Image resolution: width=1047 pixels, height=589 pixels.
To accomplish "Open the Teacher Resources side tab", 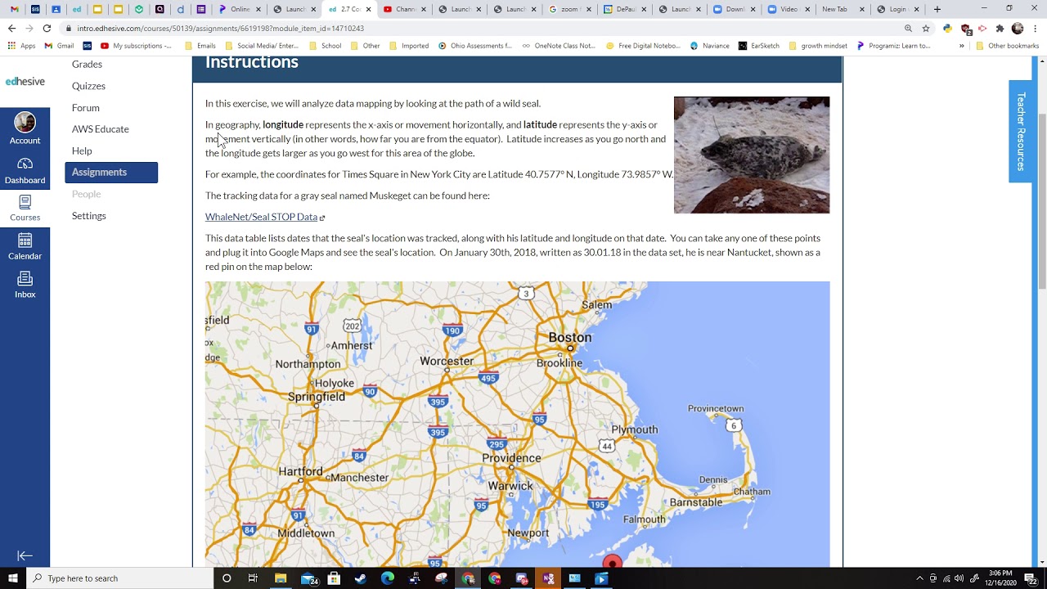I will click(x=1020, y=131).
